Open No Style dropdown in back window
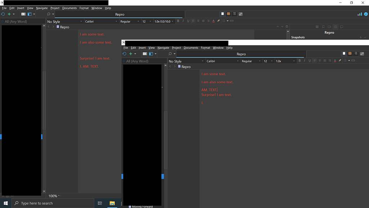Screen dimensions: 369x208 [x=65, y=21]
